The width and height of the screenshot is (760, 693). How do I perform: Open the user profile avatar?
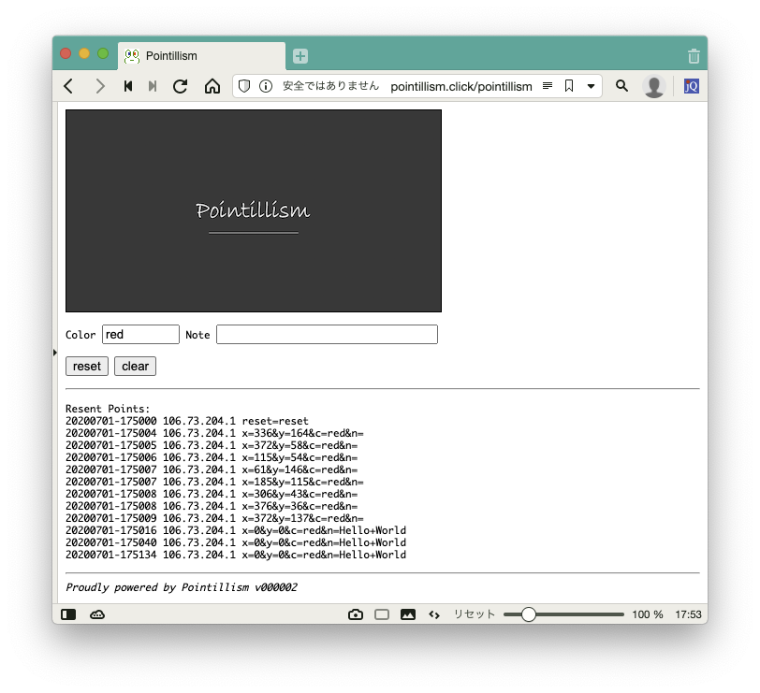654,86
